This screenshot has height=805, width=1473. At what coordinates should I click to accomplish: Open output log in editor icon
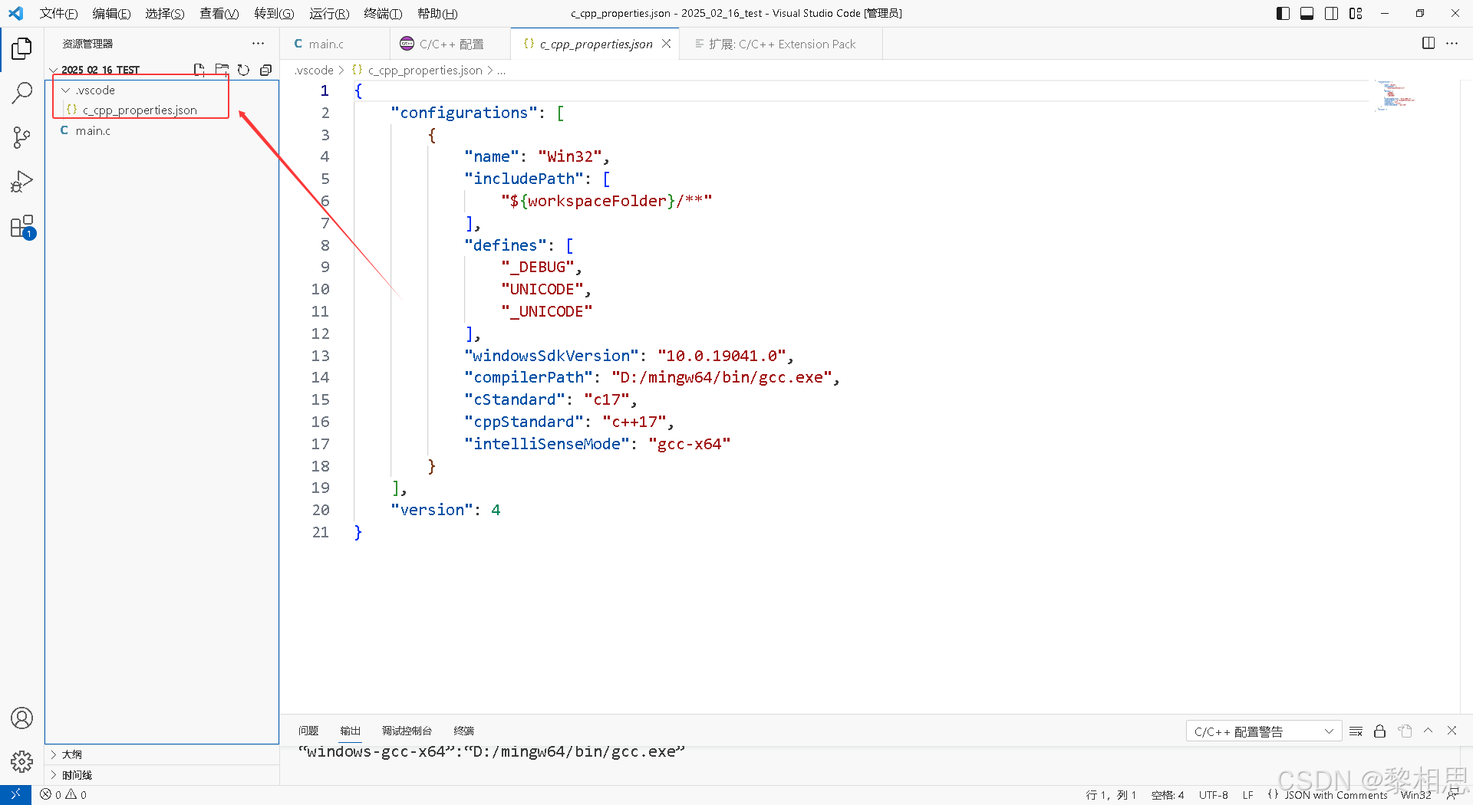coord(1405,731)
